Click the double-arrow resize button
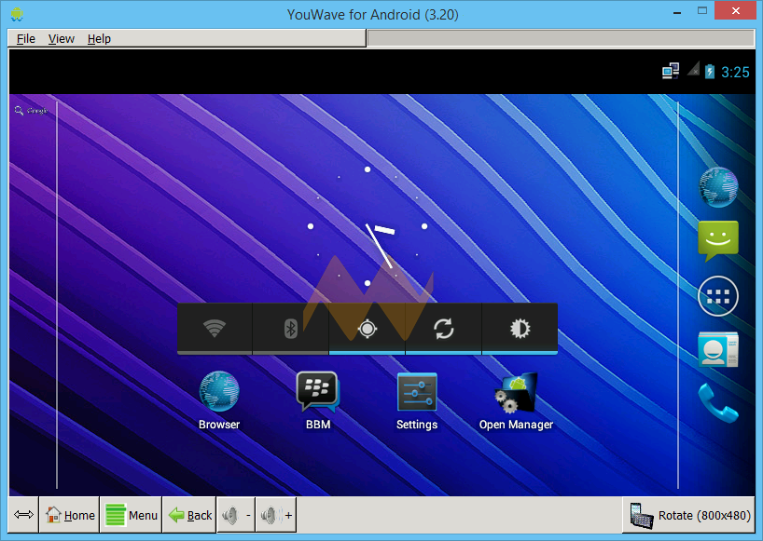 pos(23,515)
